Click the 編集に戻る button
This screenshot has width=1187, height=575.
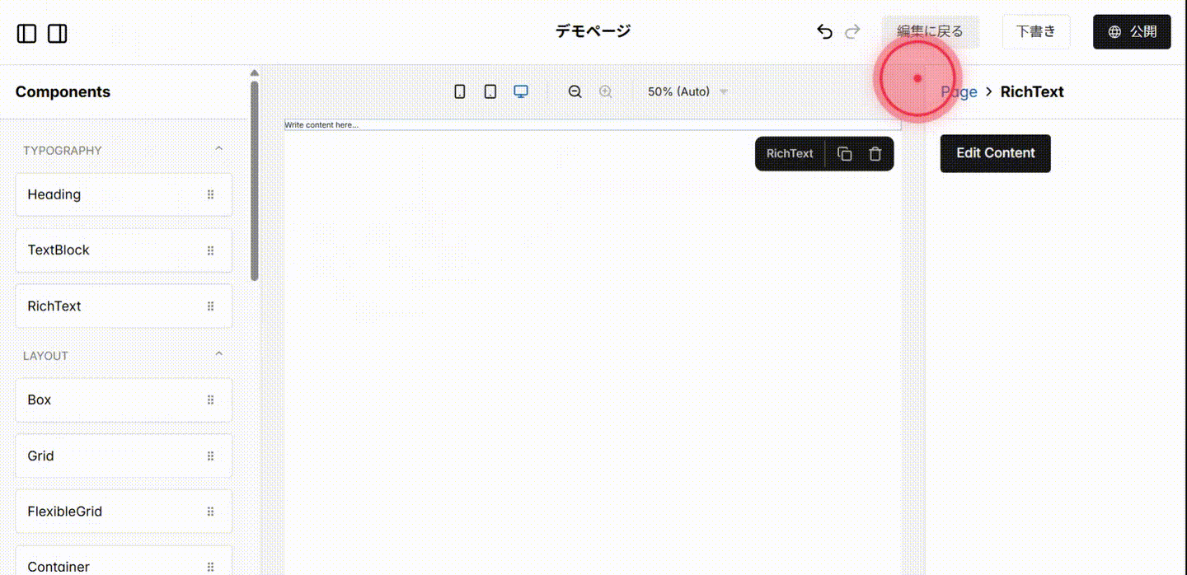coord(929,30)
